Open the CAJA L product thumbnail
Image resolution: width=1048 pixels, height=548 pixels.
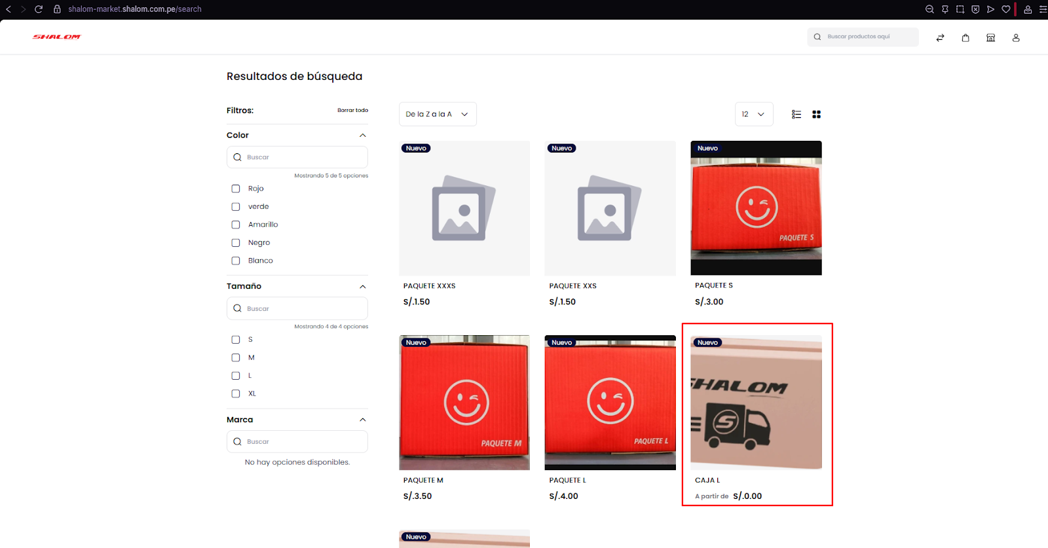(x=756, y=403)
